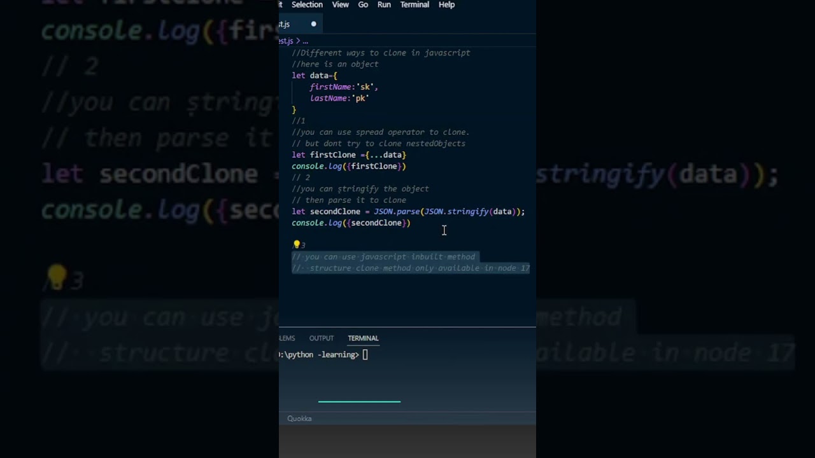
Task: Open the Selection menu
Action: pyautogui.click(x=307, y=4)
